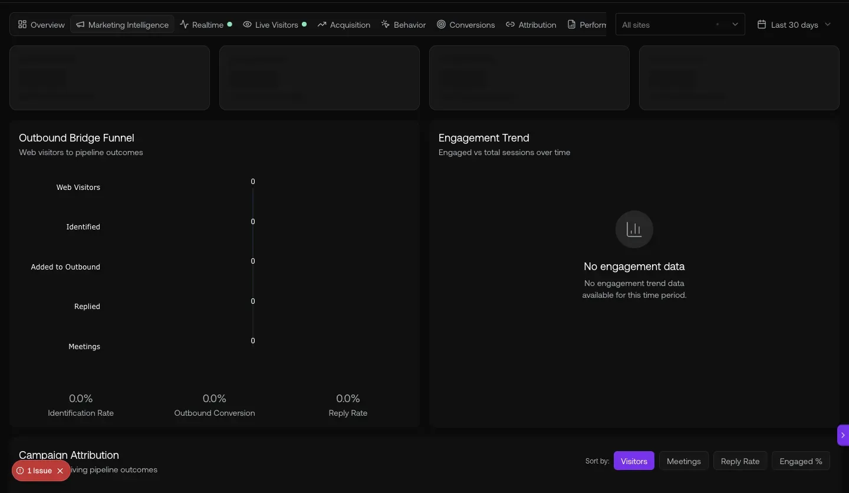The width and height of the screenshot is (849, 493).
Task: Switch to the Attribution tab label
Action: (x=537, y=25)
